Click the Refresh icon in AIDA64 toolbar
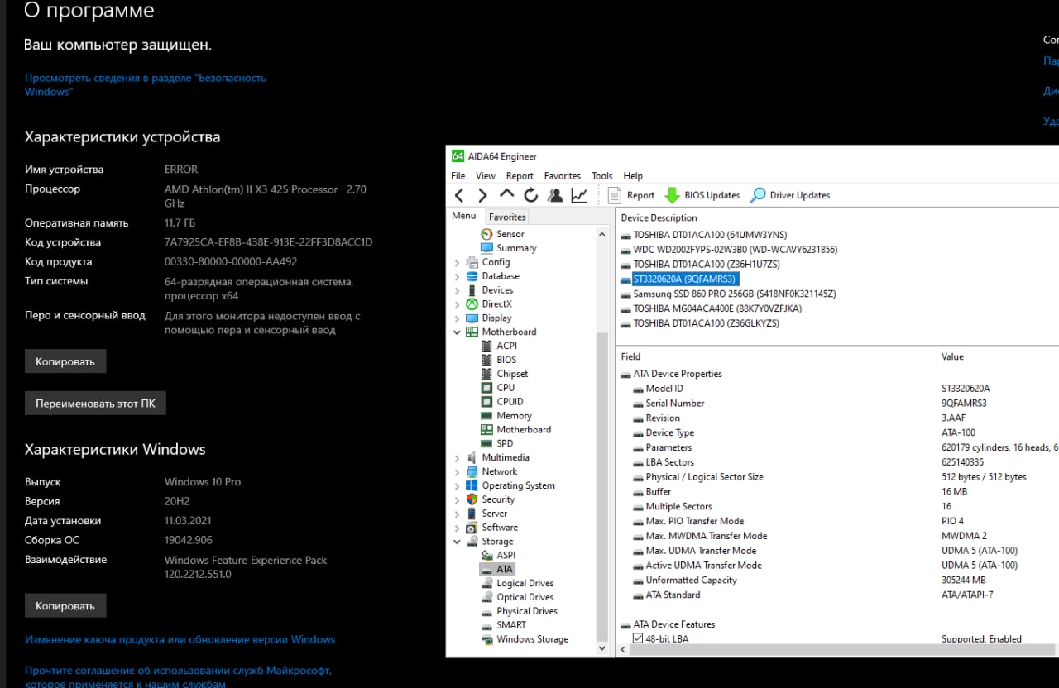1059x688 pixels. pyautogui.click(x=531, y=195)
